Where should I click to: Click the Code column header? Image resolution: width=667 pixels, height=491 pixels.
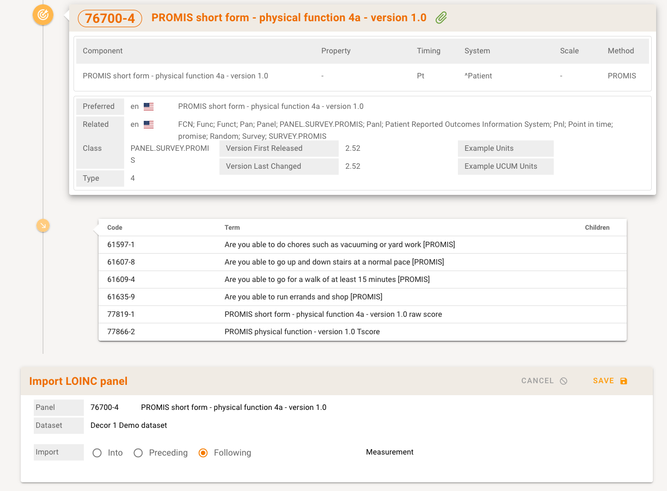click(115, 228)
